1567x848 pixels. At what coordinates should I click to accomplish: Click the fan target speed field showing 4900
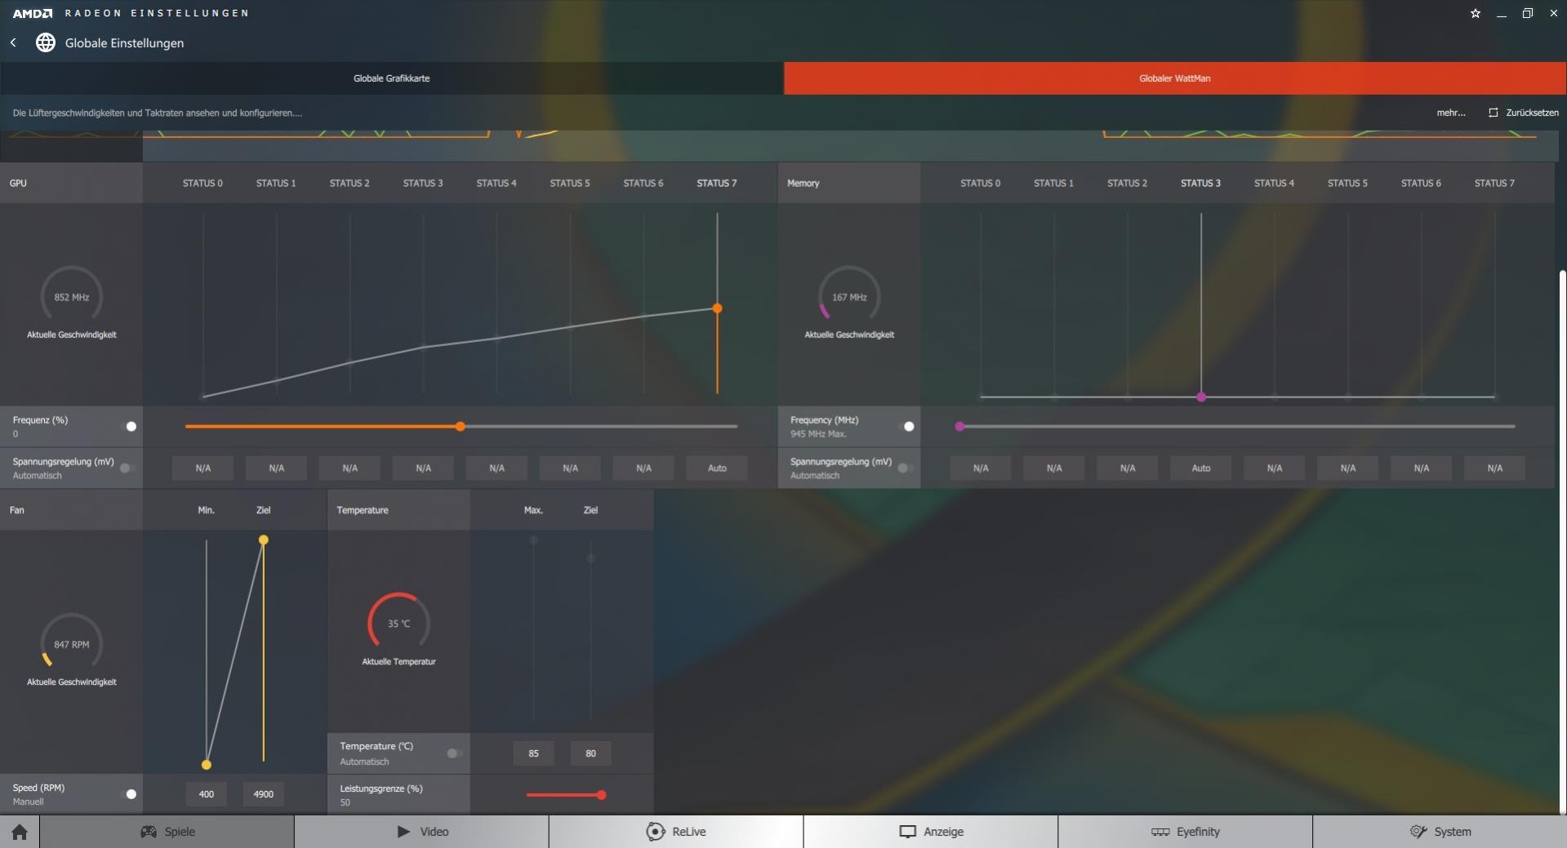(263, 794)
